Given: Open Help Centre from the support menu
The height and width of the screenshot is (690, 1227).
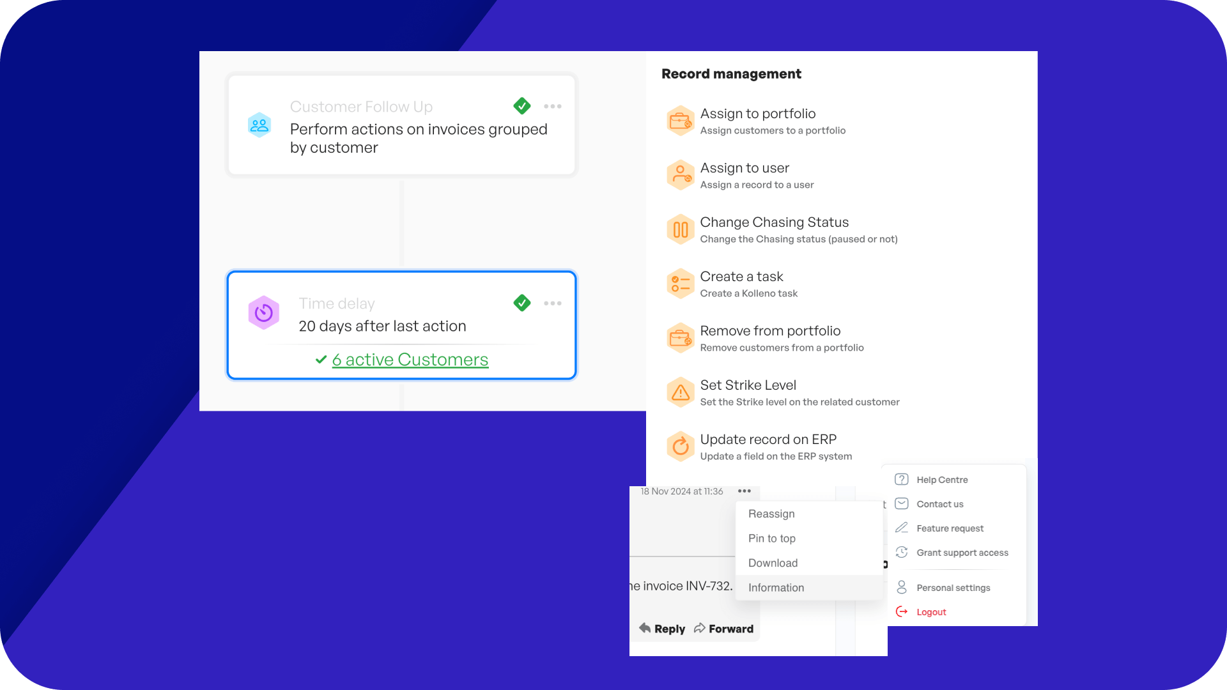Looking at the screenshot, I should (942, 480).
